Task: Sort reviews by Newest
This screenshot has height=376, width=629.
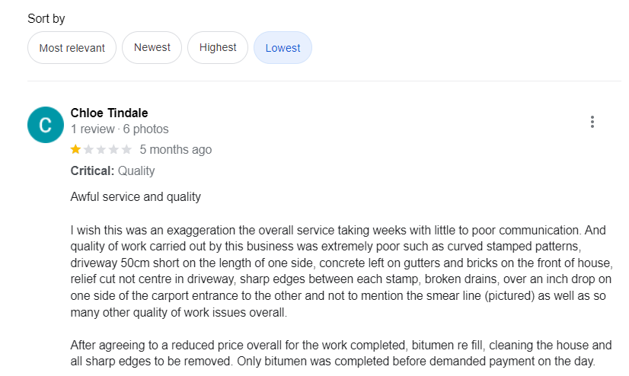Action: tap(152, 47)
